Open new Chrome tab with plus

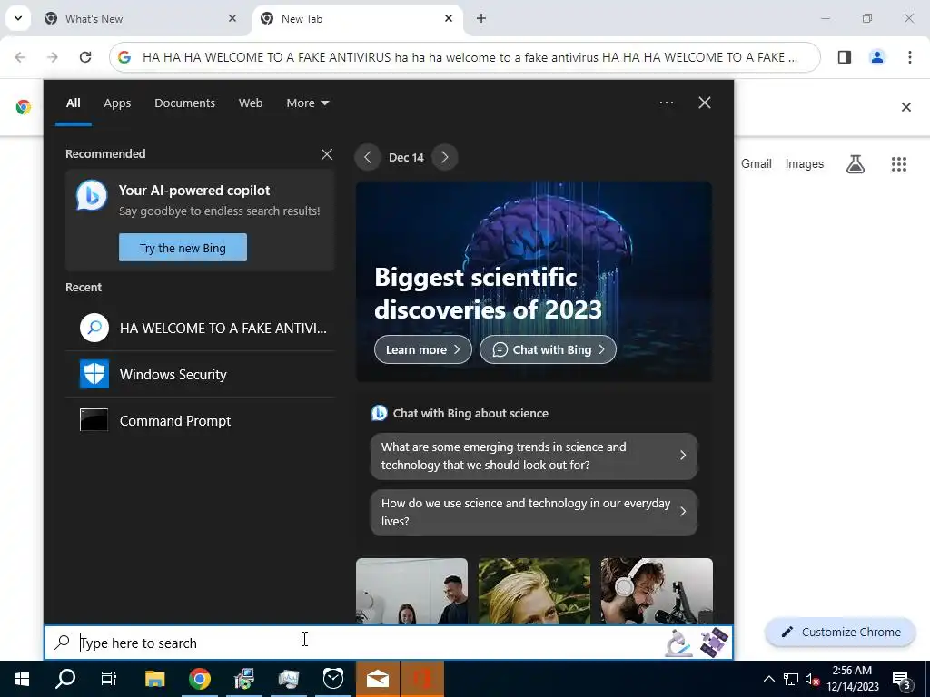481,18
